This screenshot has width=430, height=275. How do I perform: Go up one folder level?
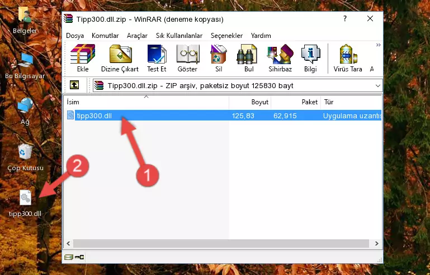pos(74,85)
